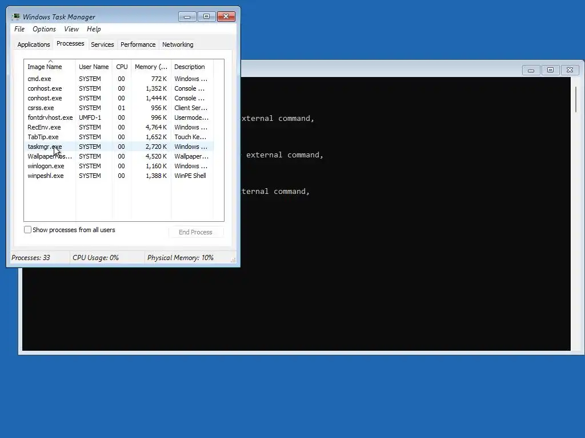This screenshot has height=438, width=585.
Task: Switch to the Services tab
Action: [102, 44]
